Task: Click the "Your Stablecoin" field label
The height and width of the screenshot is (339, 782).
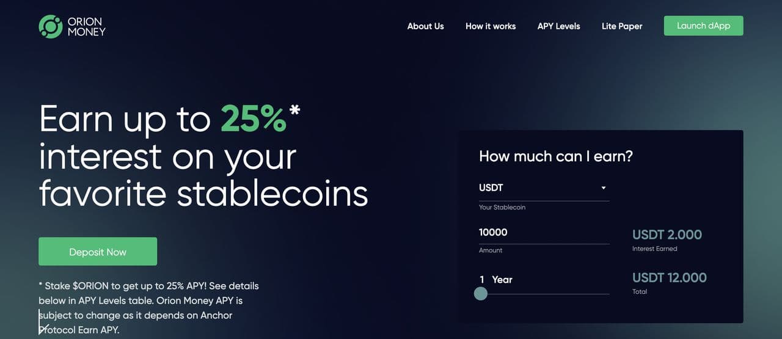Action: click(x=502, y=208)
